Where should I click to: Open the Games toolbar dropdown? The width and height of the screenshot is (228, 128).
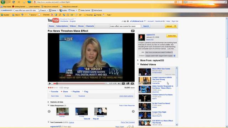coord(58,10)
